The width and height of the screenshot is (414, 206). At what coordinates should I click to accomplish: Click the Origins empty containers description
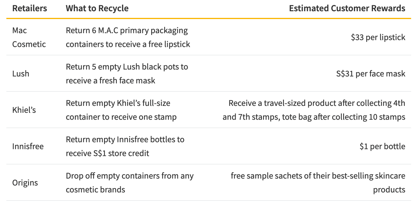click(130, 183)
